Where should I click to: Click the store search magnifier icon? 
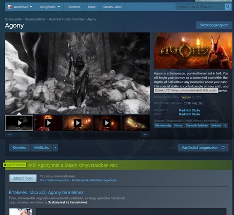[228, 7]
